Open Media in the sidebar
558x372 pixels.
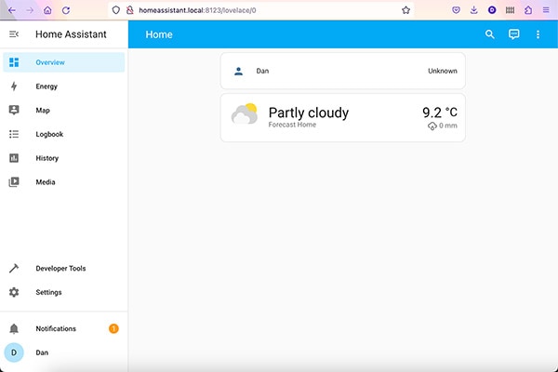pos(64,182)
